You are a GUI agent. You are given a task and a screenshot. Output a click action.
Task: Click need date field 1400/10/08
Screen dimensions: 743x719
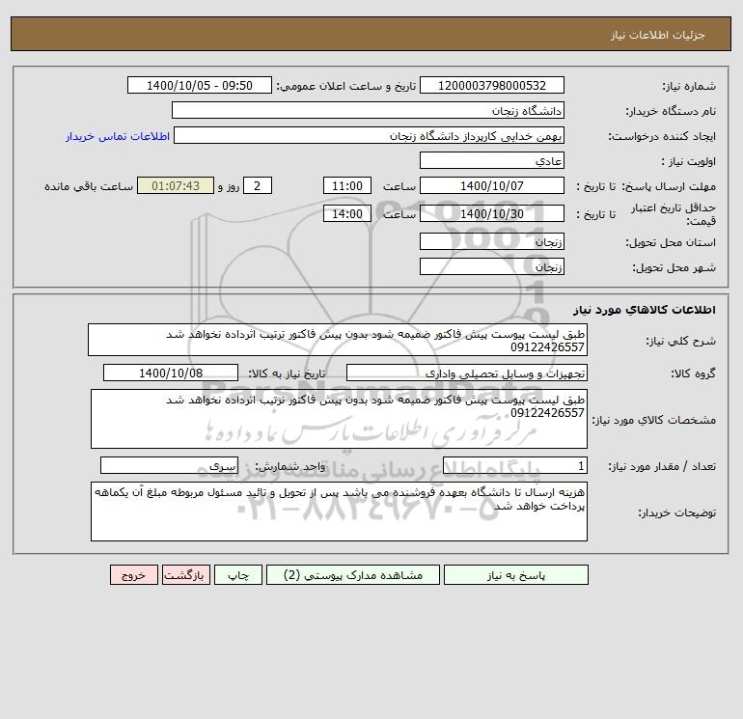[171, 373]
